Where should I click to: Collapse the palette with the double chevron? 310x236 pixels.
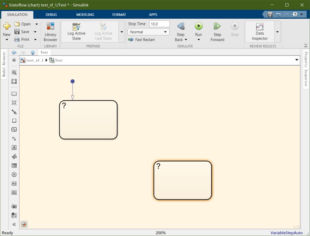[14, 224]
